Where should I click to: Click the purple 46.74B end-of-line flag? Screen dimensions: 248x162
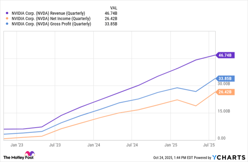pyautogui.click(x=225, y=55)
